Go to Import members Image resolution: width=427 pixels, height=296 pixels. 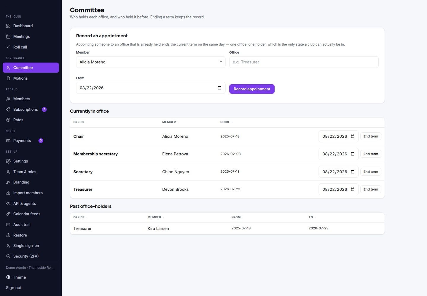tap(31, 193)
